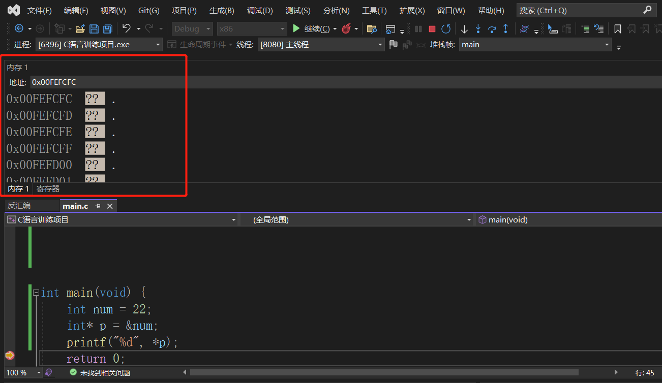Open the 编辑(E) menu
This screenshot has height=383, width=662.
point(76,10)
